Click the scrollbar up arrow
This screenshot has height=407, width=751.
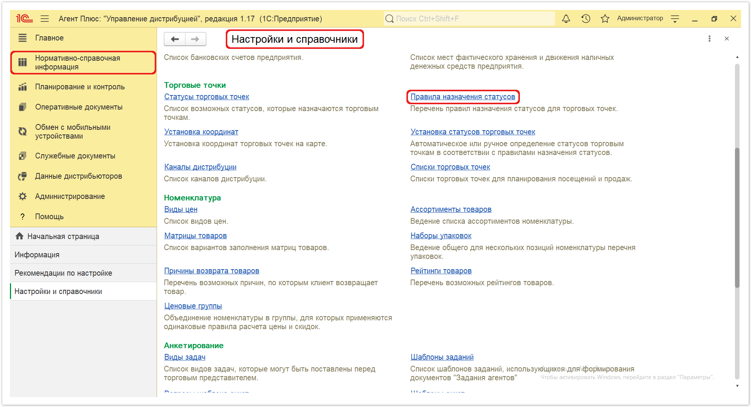[737, 57]
